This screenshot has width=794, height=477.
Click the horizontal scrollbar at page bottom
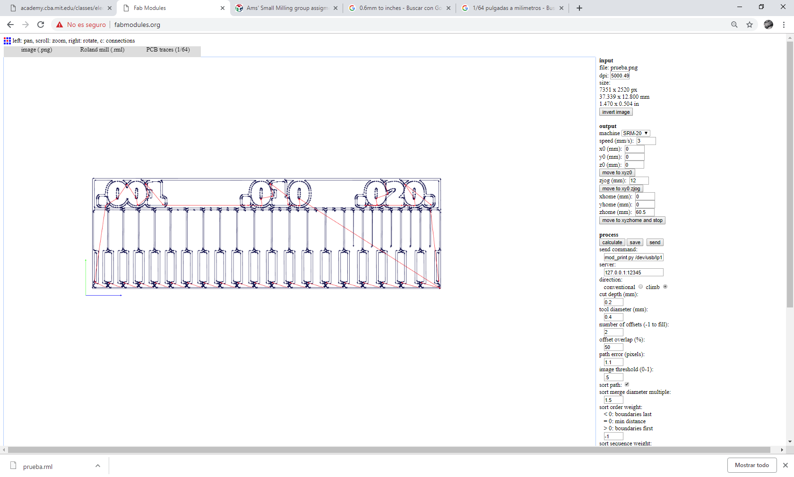tap(389, 450)
